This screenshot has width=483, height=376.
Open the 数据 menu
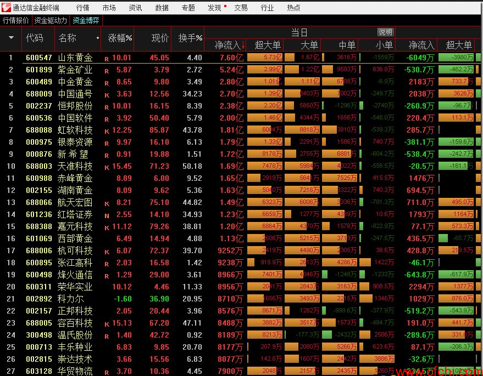[162, 8]
